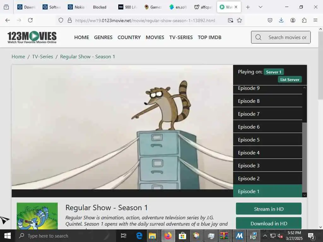Go to the TV-SERIES section

coord(181,37)
